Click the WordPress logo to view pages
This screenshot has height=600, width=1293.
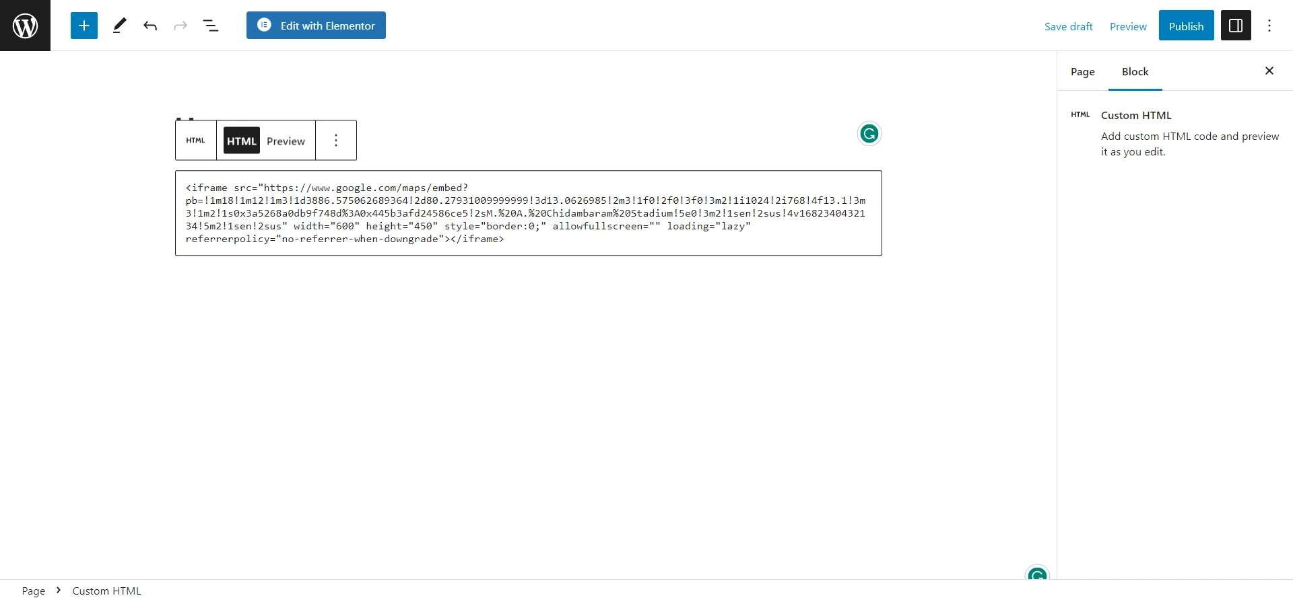[x=25, y=26]
